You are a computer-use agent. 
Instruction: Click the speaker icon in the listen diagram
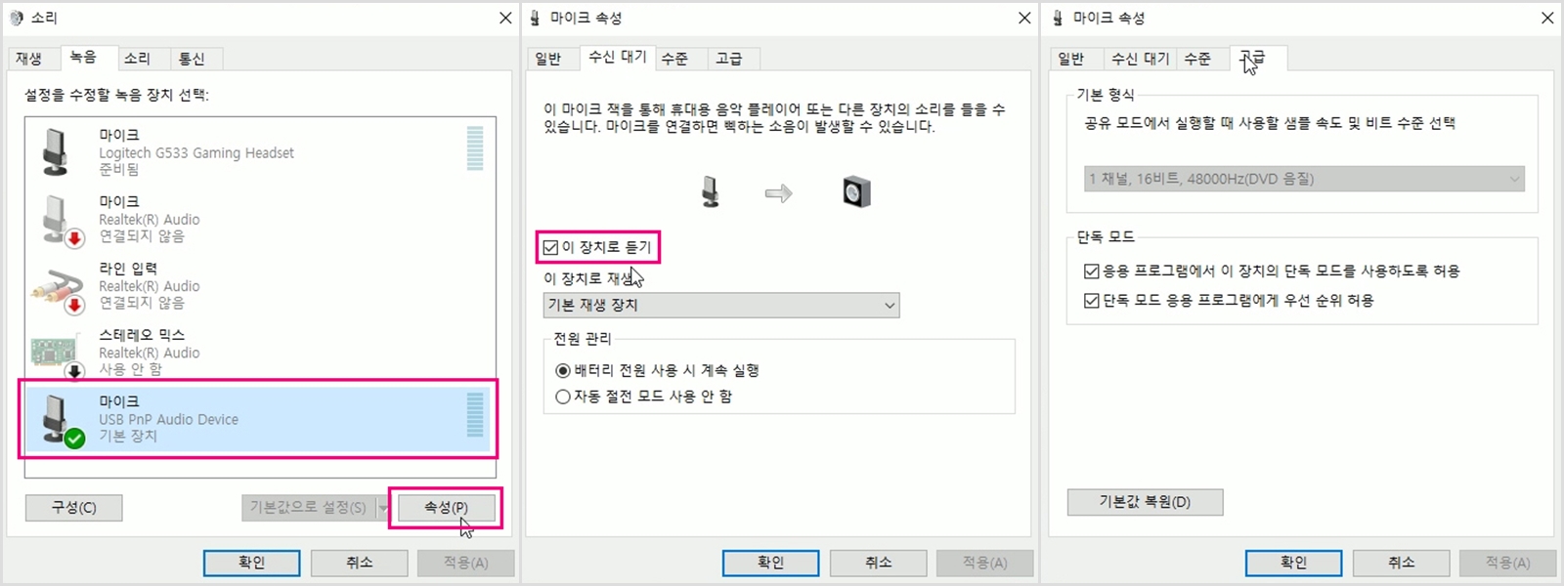pos(856,191)
